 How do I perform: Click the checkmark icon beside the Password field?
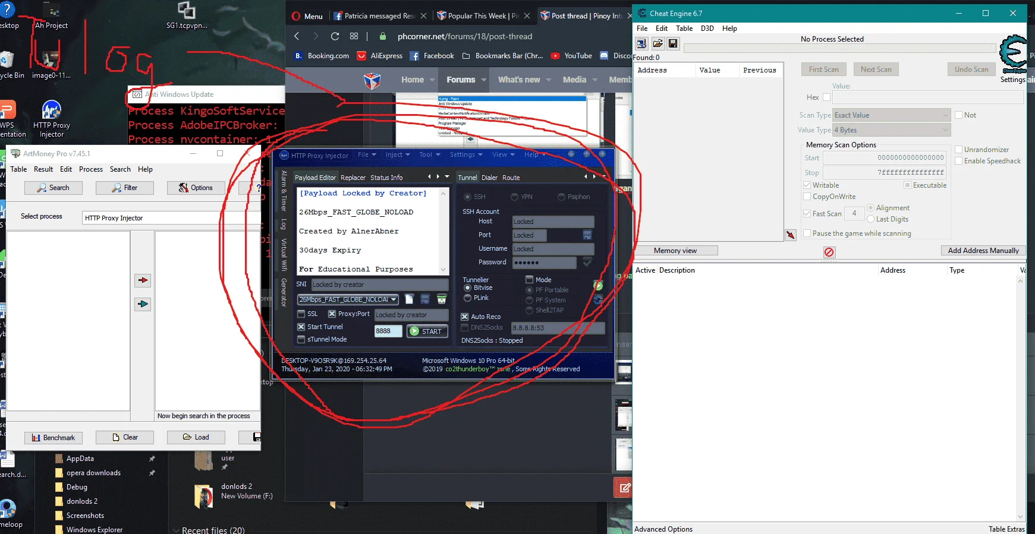tap(587, 262)
